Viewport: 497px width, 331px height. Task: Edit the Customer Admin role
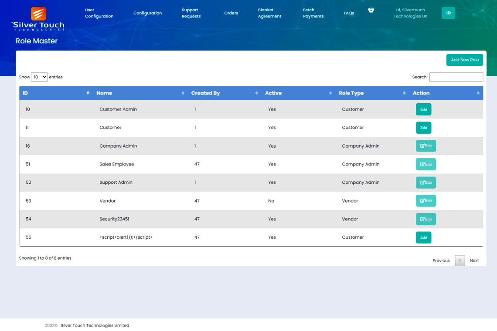pos(423,109)
